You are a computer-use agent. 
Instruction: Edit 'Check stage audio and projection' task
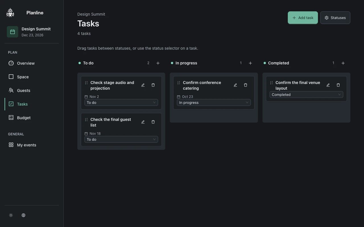143,85
